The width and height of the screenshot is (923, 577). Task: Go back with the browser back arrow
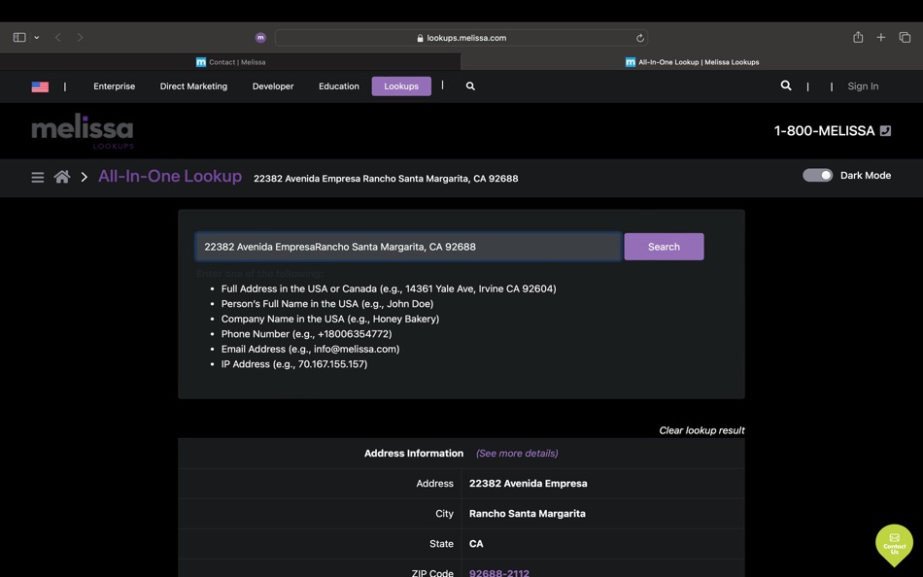(57, 37)
